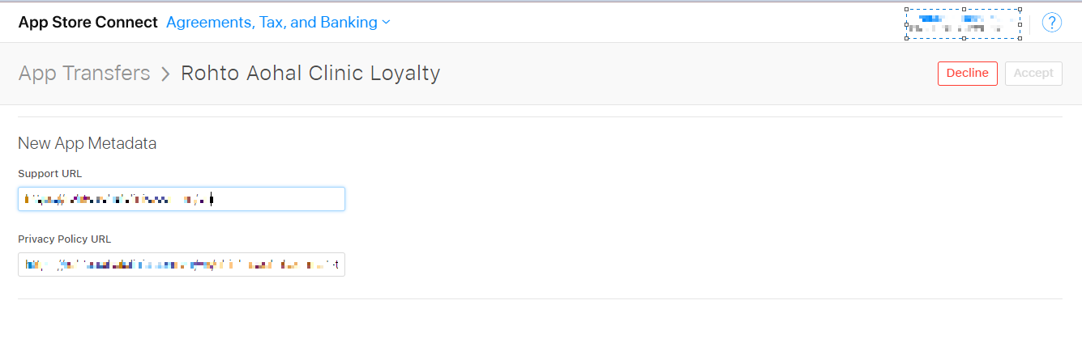Click the top-left handle of dashed selection box
Viewport: 1082px width, 364px height.
[907, 10]
